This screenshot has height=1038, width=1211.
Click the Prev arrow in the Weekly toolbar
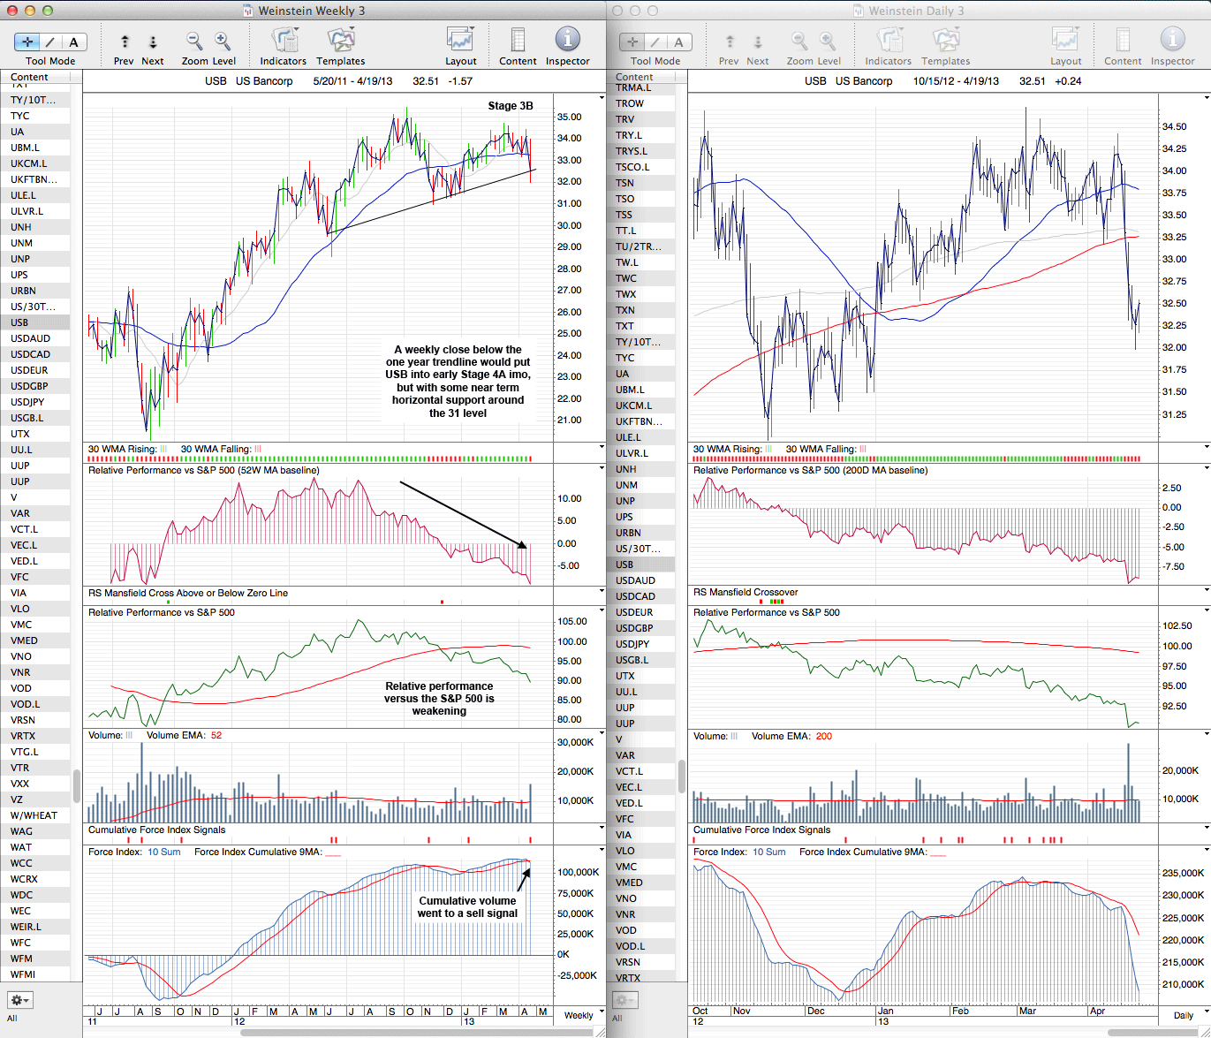[125, 42]
